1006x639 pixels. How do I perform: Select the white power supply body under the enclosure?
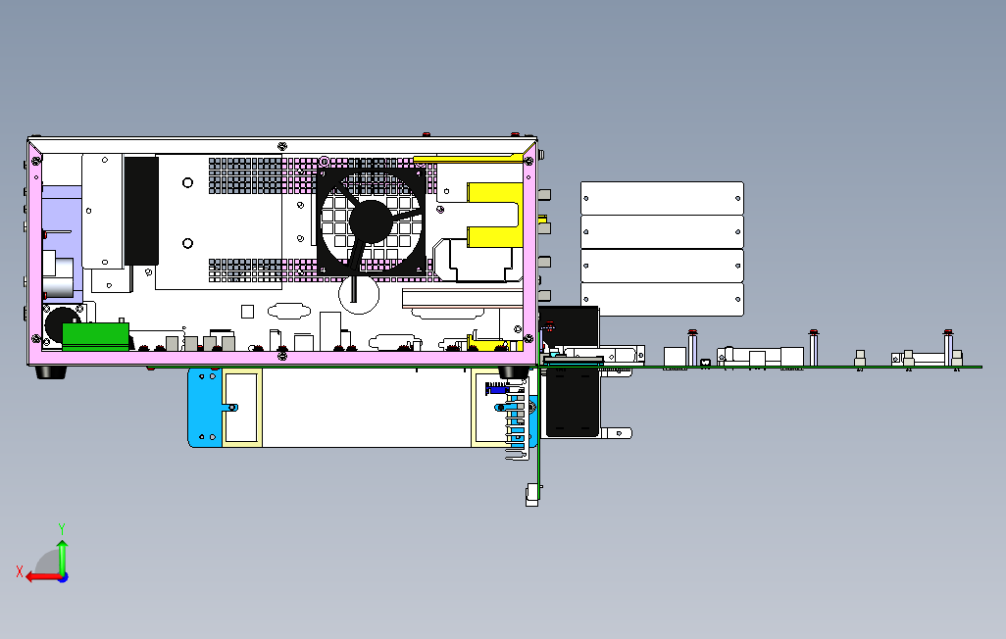pos(367,408)
